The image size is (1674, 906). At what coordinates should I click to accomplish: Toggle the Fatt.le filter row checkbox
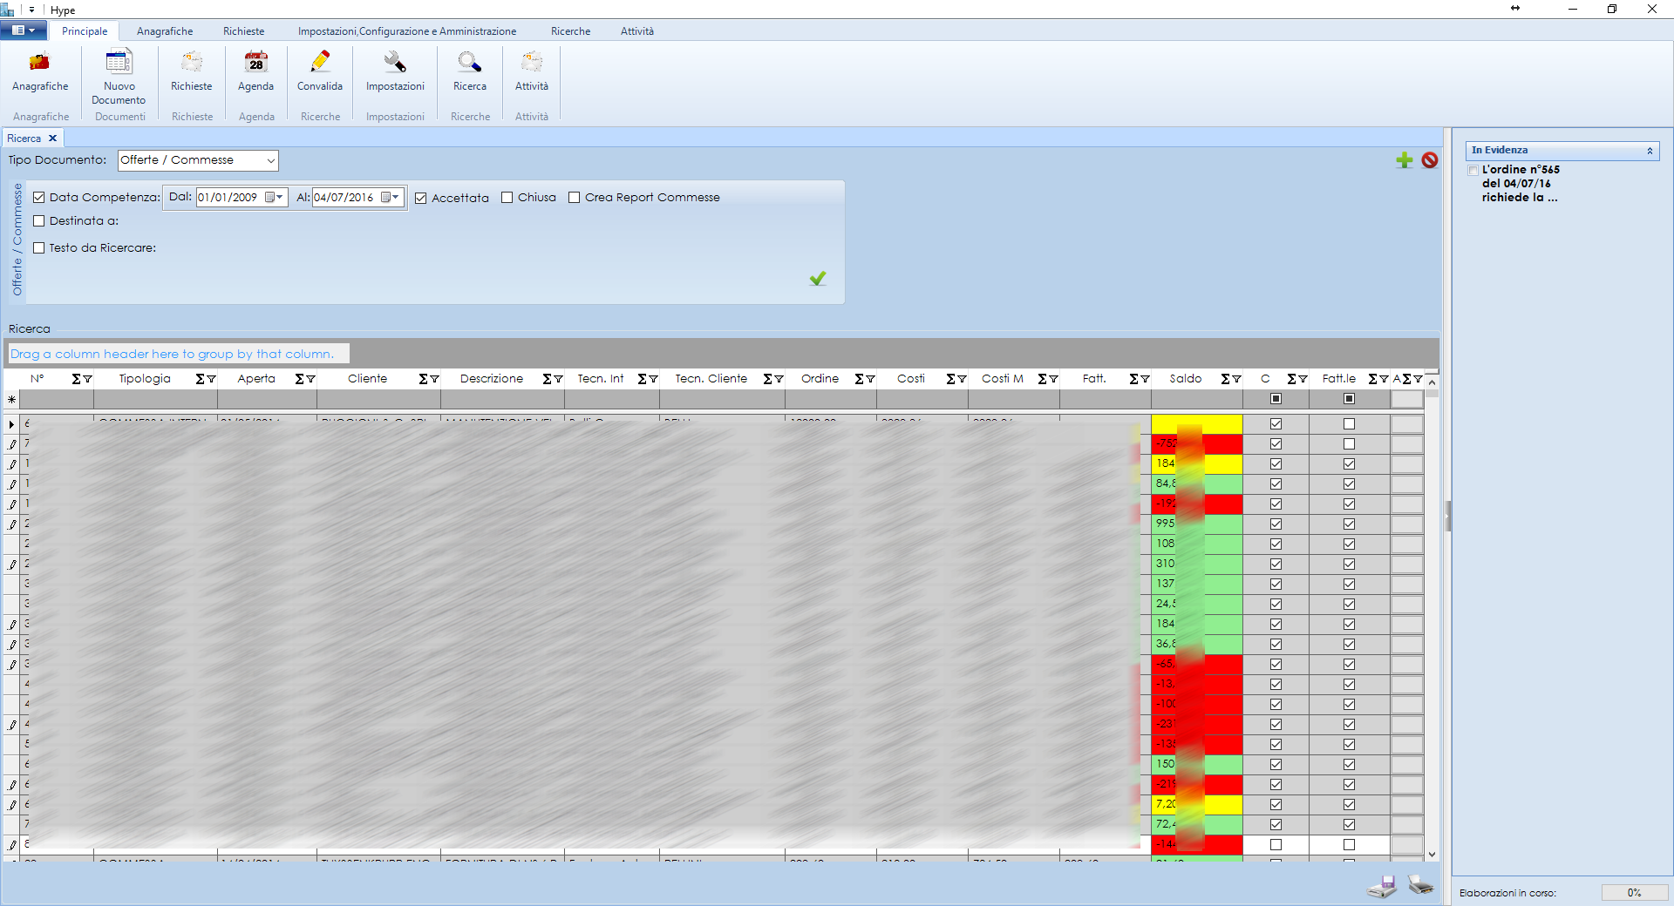click(x=1349, y=399)
